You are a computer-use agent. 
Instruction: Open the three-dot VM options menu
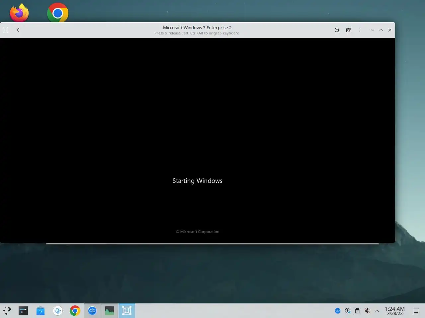pos(360,30)
